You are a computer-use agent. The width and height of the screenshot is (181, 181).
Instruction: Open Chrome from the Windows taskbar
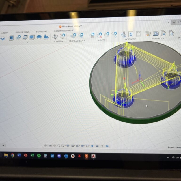pyautogui.click(x=12, y=155)
